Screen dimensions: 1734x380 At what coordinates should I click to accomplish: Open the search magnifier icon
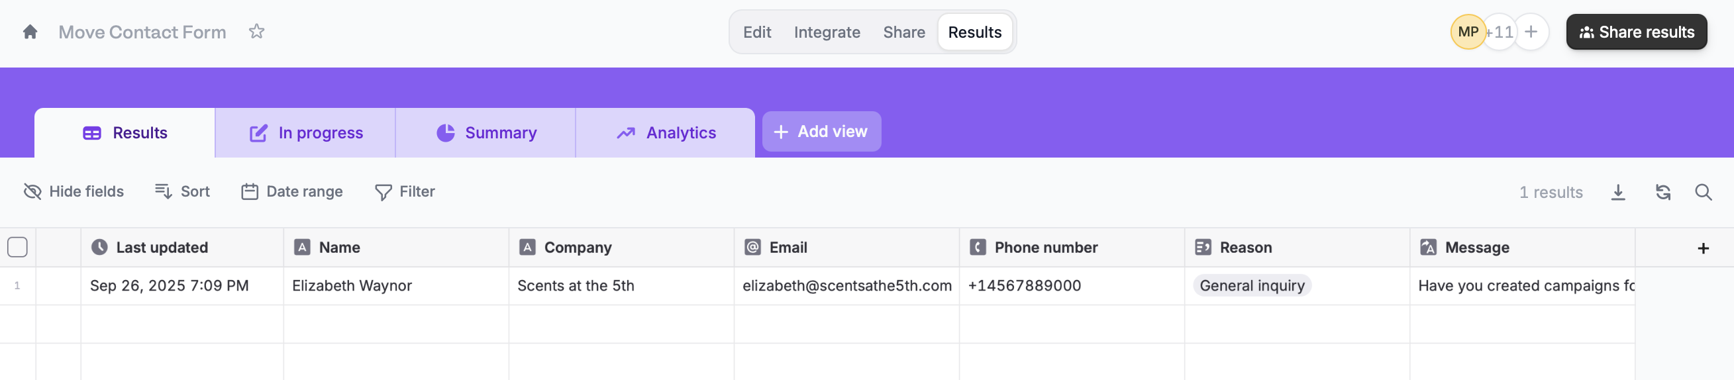pos(1703,193)
